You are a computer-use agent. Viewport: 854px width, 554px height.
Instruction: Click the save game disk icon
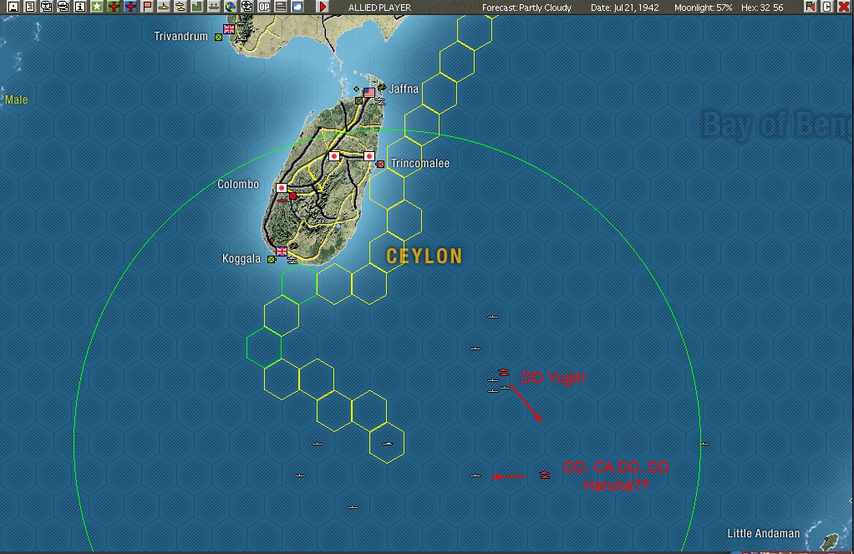pyautogui.click(x=12, y=7)
